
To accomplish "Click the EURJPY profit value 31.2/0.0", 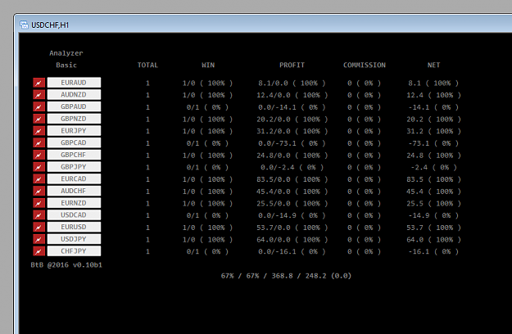I will pyautogui.click(x=274, y=131).
